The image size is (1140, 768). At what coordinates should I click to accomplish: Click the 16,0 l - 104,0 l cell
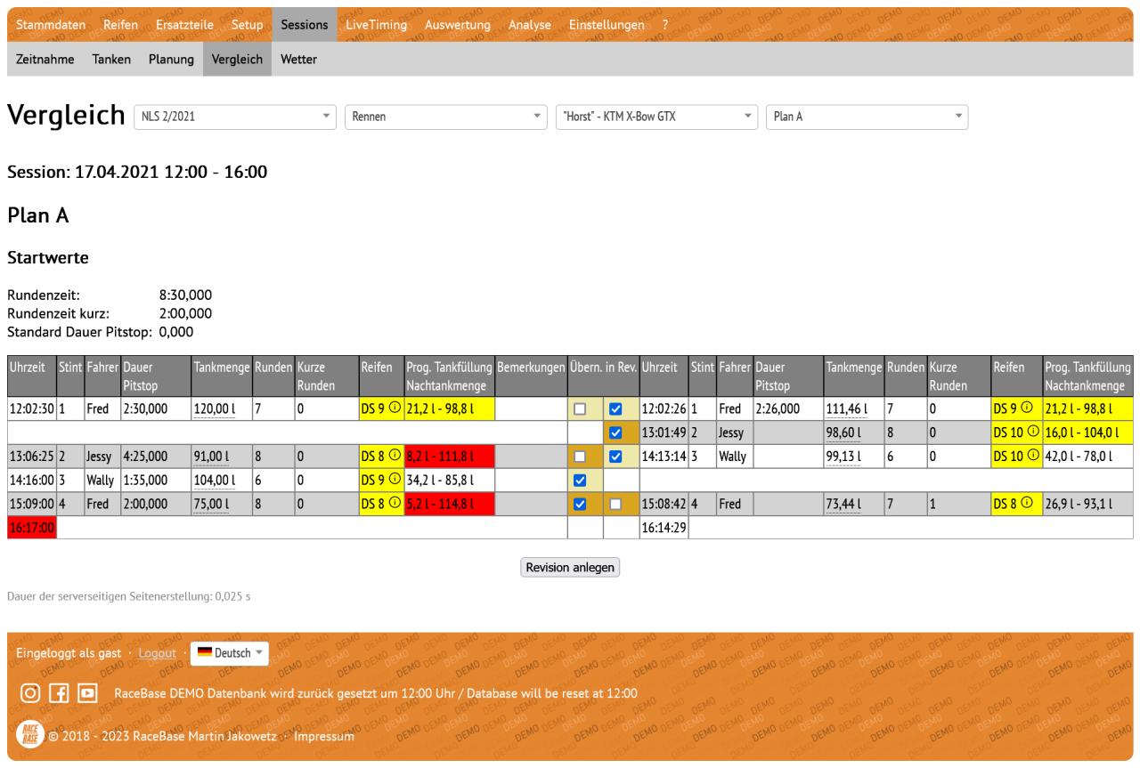click(x=1087, y=433)
